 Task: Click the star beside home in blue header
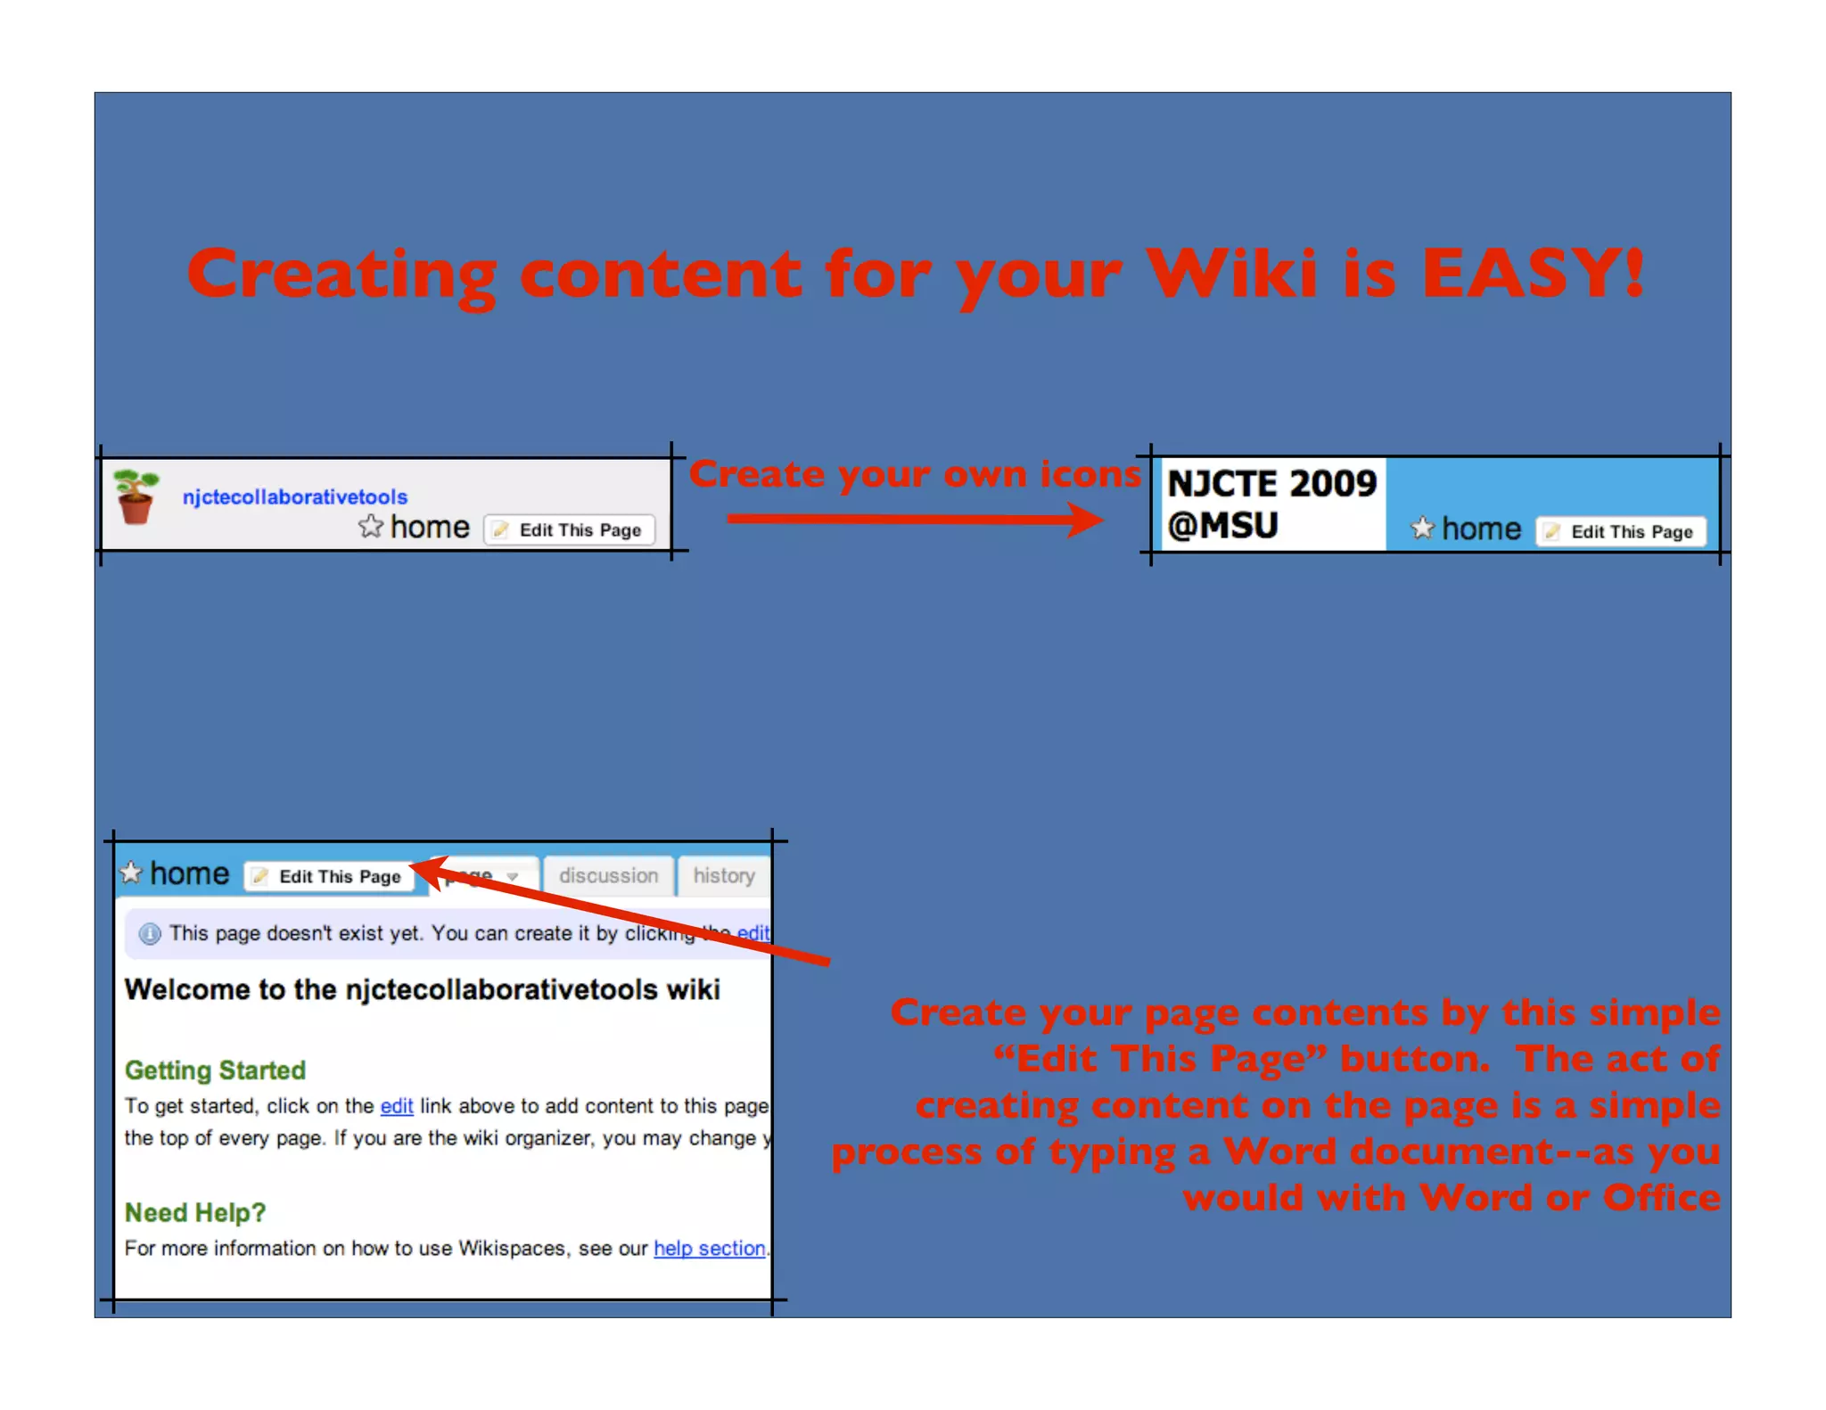[x=1422, y=529]
